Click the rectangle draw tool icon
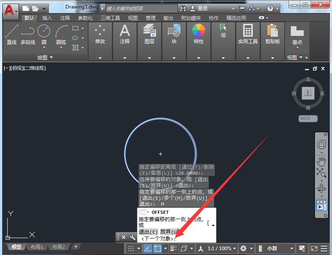Viewport: 332px width, 255px height. tap(76, 28)
